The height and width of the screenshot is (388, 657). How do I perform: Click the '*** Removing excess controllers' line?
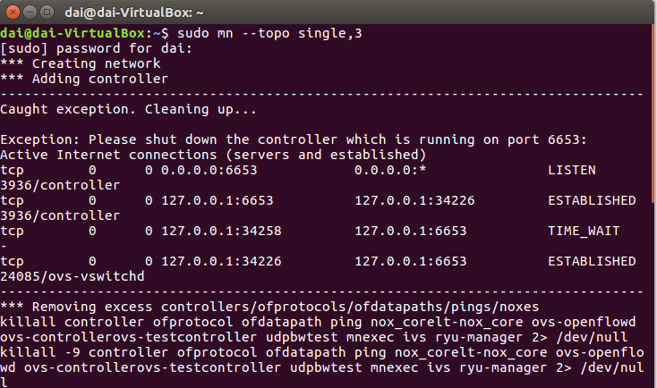(x=269, y=307)
